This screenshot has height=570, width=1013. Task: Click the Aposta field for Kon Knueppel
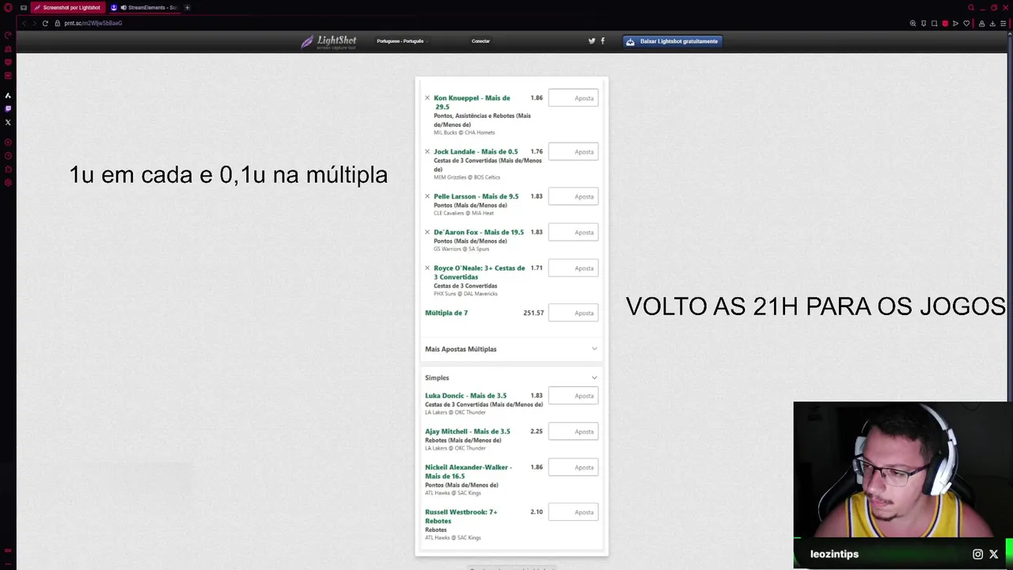coord(573,98)
